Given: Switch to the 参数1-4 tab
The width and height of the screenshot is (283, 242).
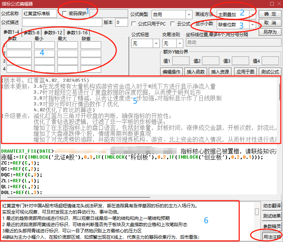Looking at the screenshot, I should [11, 32].
